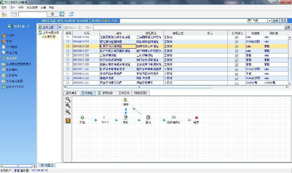The width and height of the screenshot is (292, 173).
Task: Click the blue refresh arrows icon
Action: (x=71, y=14)
